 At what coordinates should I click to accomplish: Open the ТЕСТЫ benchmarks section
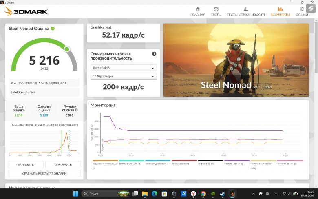coord(216,12)
